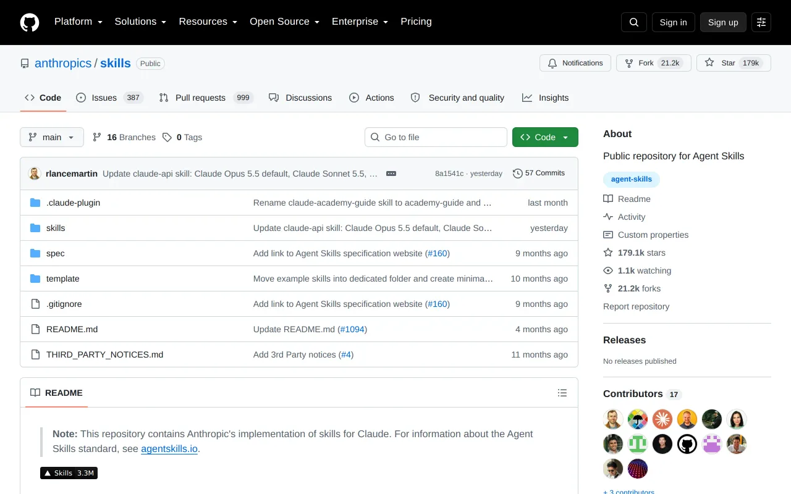Open the Platform menu dropdown
This screenshot has width=791, height=494.
tap(78, 22)
